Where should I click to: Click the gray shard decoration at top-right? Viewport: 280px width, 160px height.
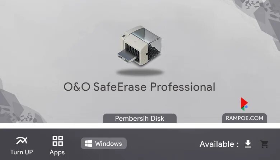click(260, 16)
